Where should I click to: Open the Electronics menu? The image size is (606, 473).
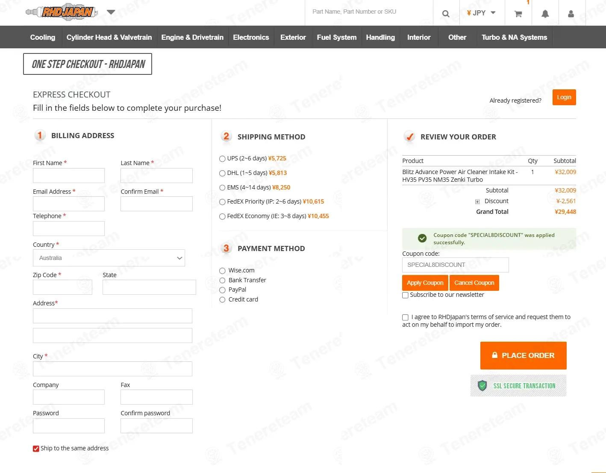pyautogui.click(x=251, y=37)
